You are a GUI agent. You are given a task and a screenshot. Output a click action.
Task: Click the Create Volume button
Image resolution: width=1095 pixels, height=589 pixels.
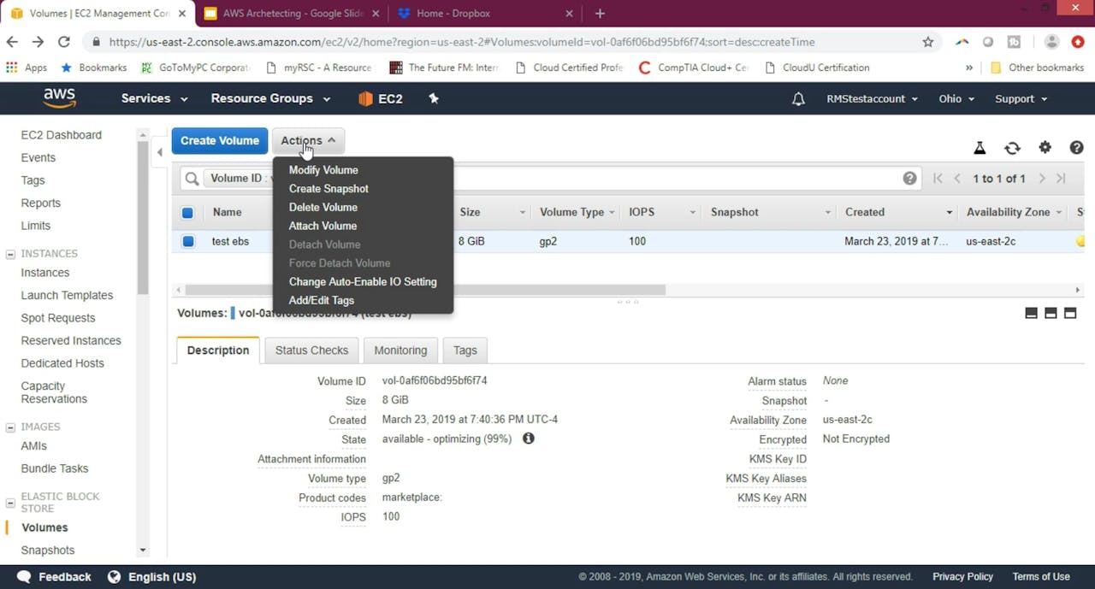point(219,140)
